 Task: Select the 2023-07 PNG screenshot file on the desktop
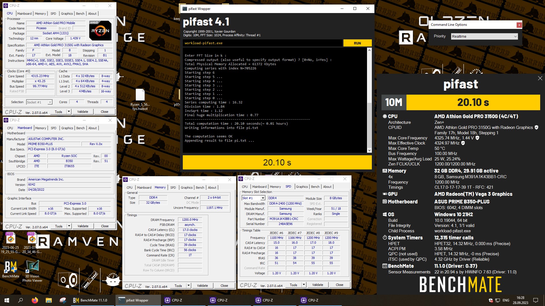[32, 243]
